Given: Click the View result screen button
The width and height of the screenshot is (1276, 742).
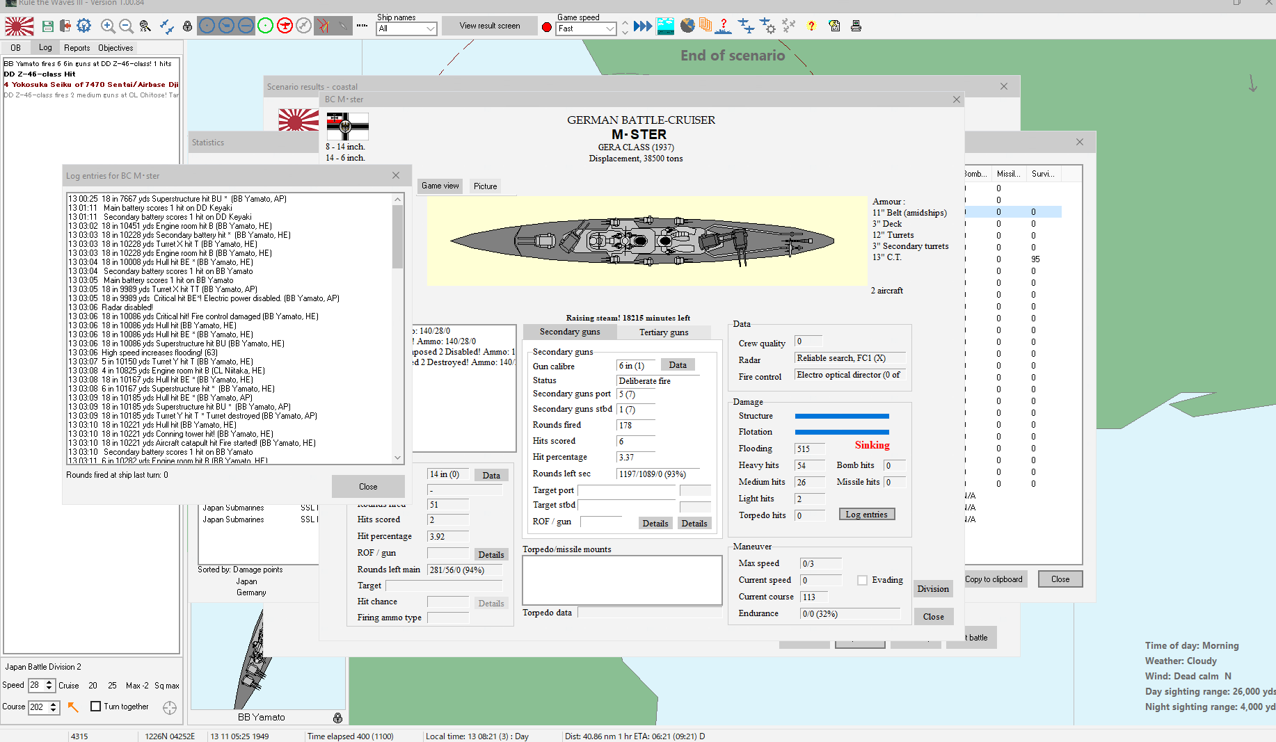Looking at the screenshot, I should (x=490, y=26).
